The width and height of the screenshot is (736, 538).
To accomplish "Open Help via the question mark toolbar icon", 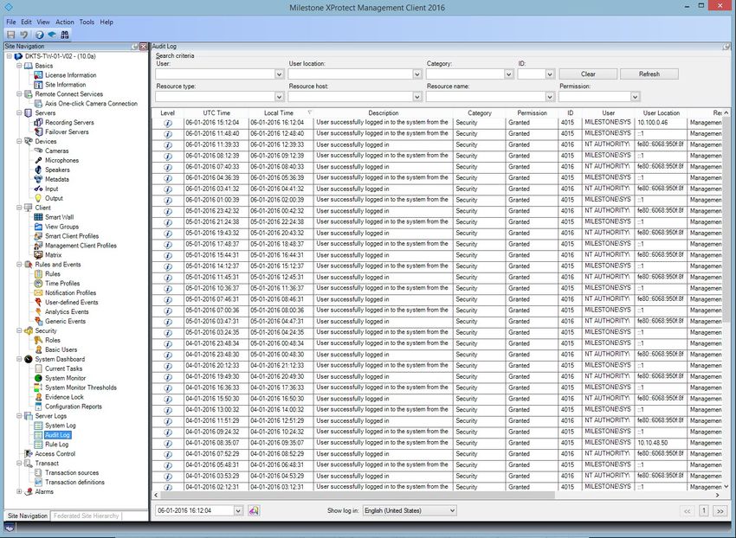I will pyautogui.click(x=40, y=35).
